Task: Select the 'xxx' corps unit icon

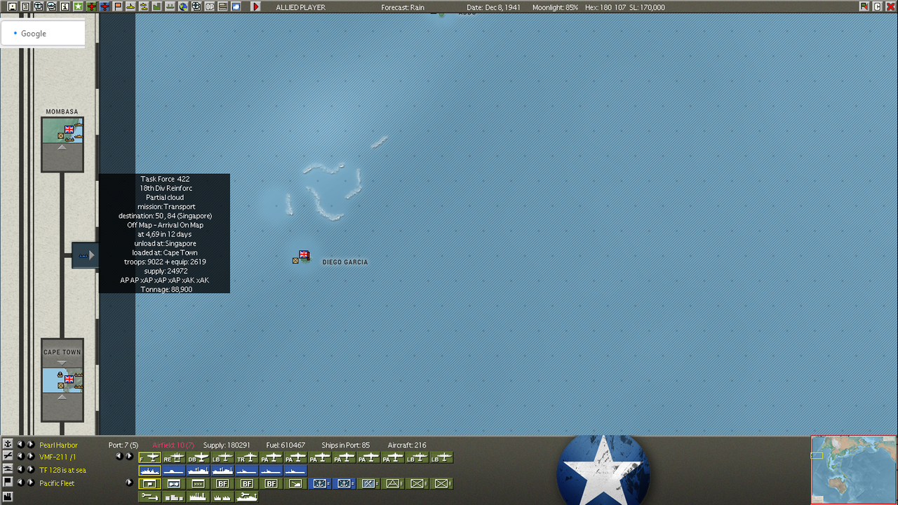Action: pos(198,483)
